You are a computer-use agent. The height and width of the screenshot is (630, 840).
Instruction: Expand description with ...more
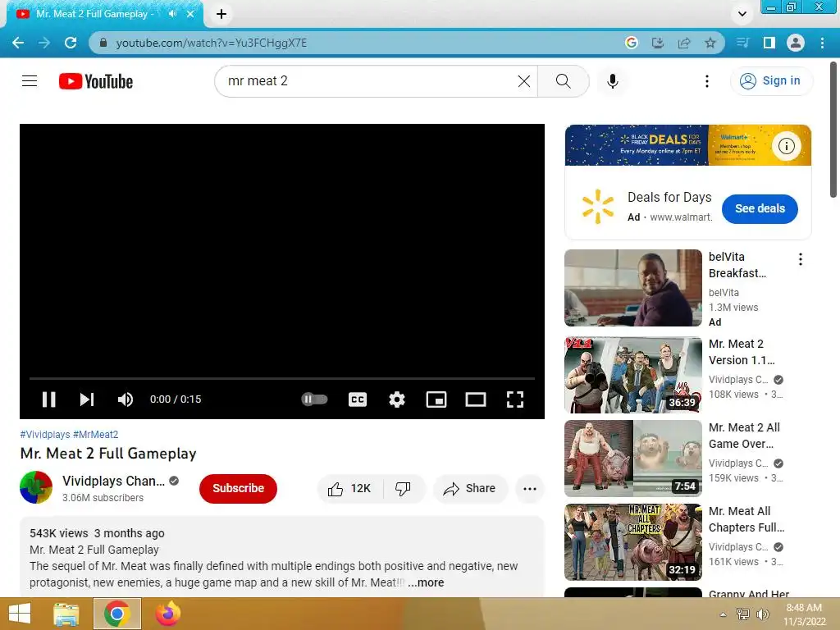(426, 582)
